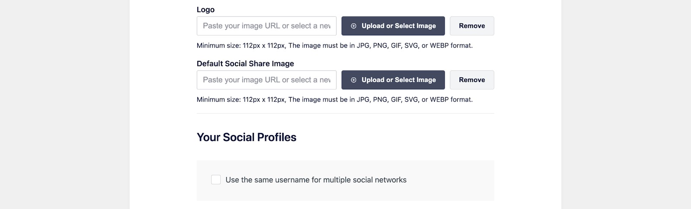Focus the Default Social Share Image URL field
This screenshot has width=691, height=209.
coord(266,80)
